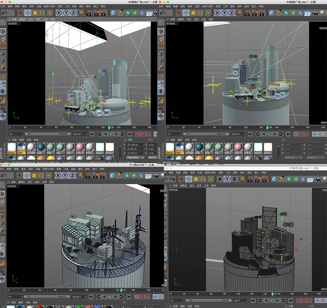Choose the Scale tool in left P4购物广场 window

(x=35, y=13)
